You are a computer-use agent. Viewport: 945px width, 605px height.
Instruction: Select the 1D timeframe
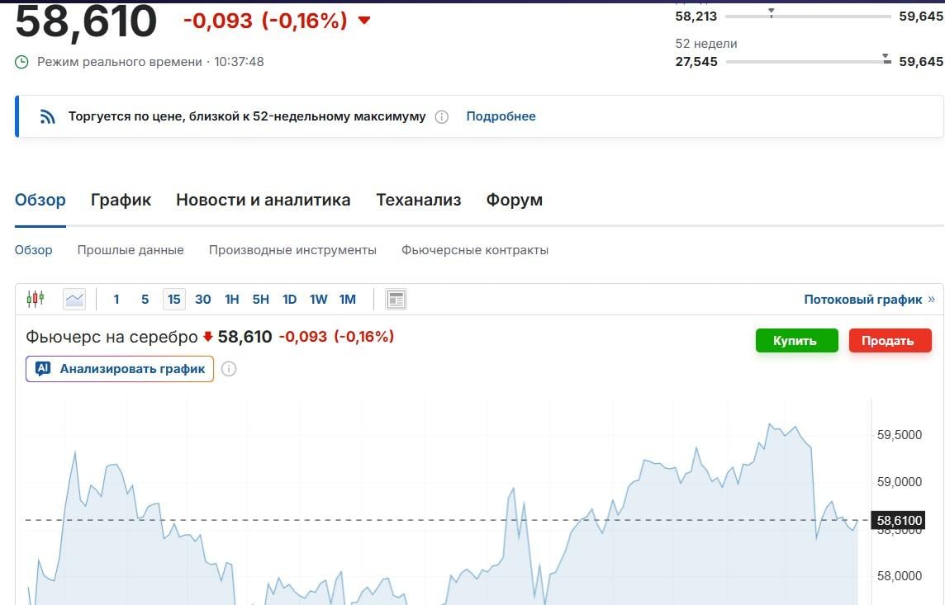pos(289,299)
